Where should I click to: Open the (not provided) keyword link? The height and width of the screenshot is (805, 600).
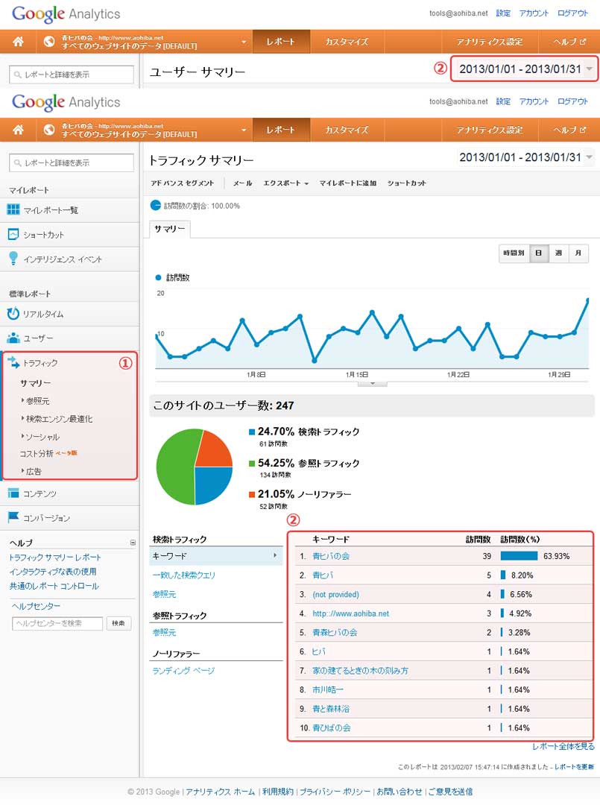(335, 594)
